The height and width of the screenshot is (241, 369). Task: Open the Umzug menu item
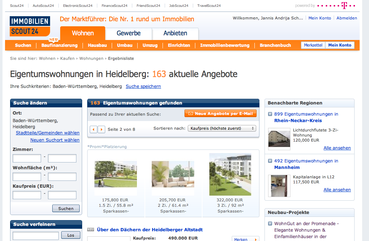pyautogui.click(x=150, y=45)
